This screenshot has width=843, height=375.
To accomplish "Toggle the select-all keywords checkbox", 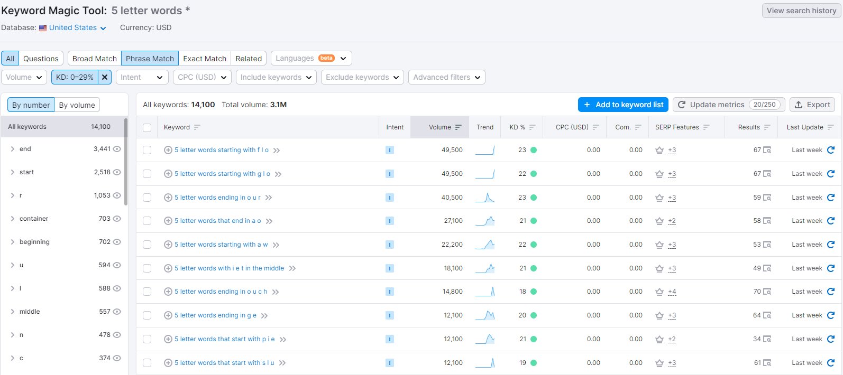I will point(147,127).
